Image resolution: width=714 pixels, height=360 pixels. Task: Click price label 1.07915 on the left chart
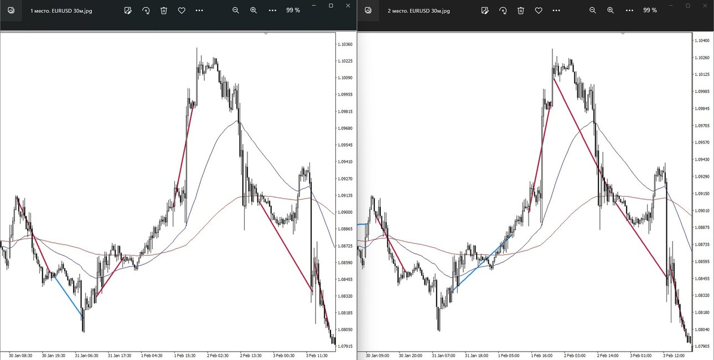pos(345,347)
